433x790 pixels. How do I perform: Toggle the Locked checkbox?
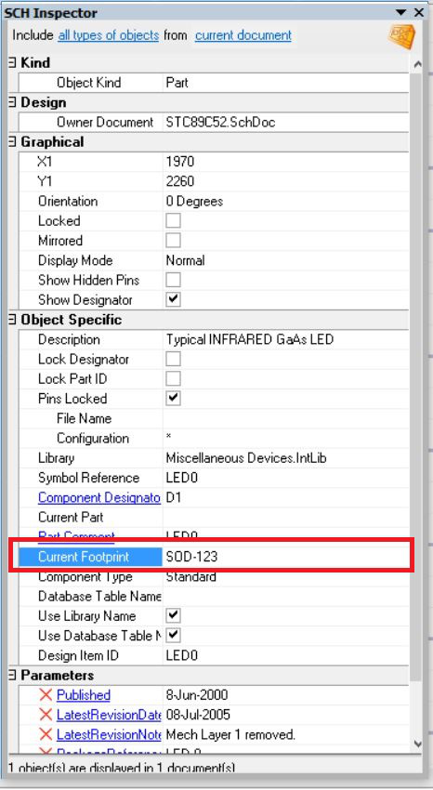click(x=173, y=220)
